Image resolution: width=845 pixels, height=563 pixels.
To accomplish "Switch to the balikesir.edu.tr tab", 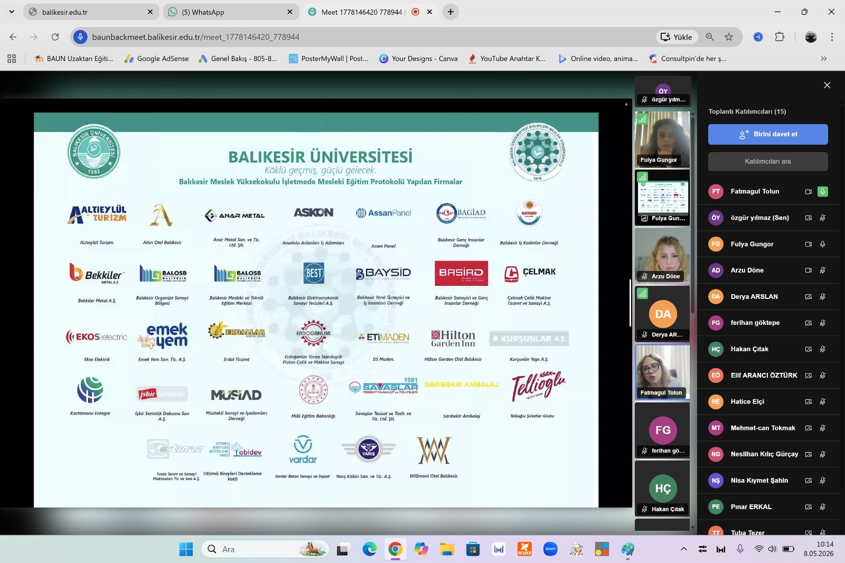I will click(91, 12).
